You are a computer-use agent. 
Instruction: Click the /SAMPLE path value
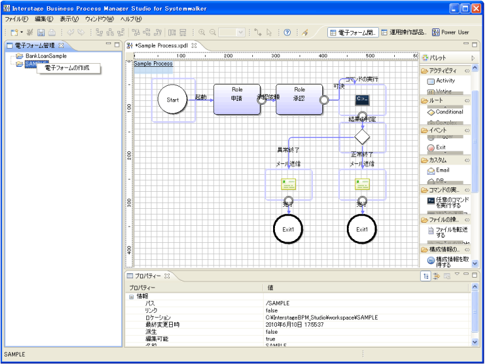pos(278,303)
